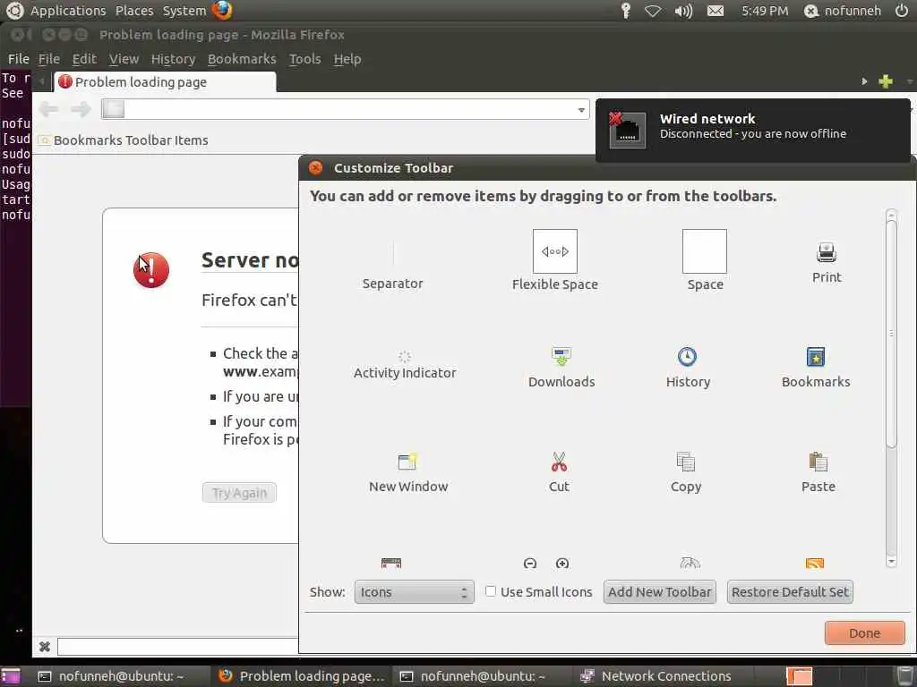Open the Show Icons combo box

[414, 592]
